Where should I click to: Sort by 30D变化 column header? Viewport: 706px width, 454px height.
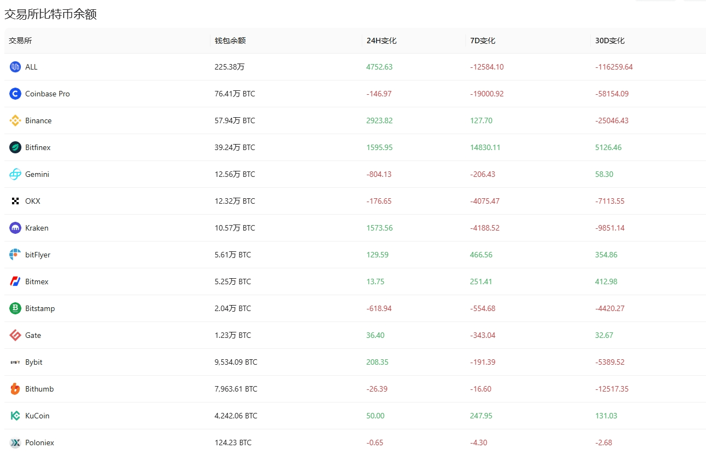610,41
